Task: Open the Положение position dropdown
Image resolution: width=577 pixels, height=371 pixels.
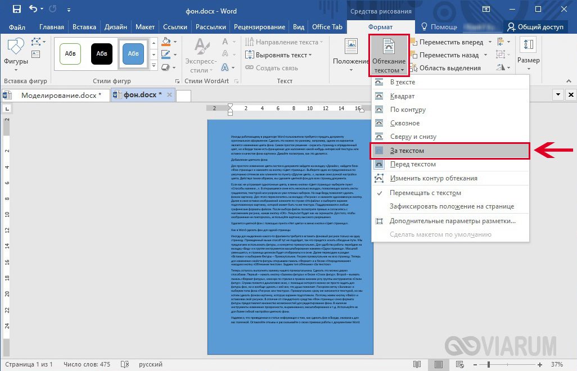Action: (x=351, y=55)
